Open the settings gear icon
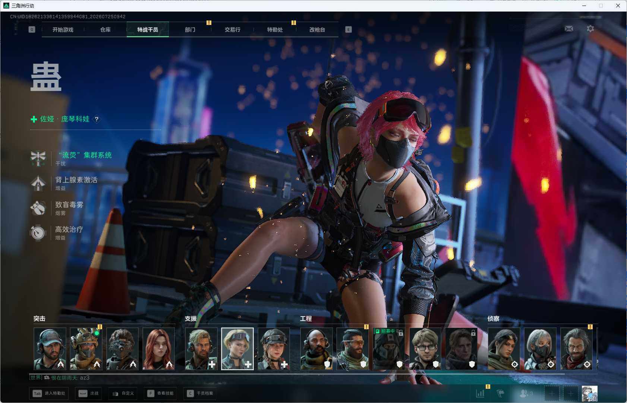The image size is (627, 403). tap(590, 29)
